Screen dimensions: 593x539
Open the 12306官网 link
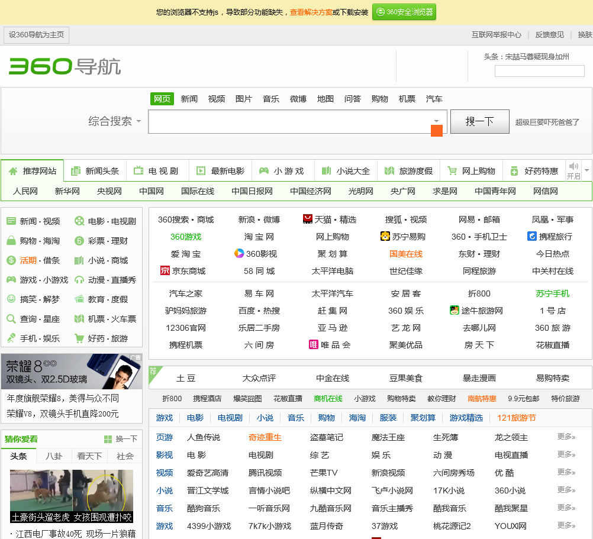(x=186, y=328)
